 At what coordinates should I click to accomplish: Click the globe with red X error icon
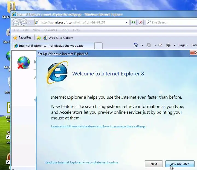click(x=24, y=63)
